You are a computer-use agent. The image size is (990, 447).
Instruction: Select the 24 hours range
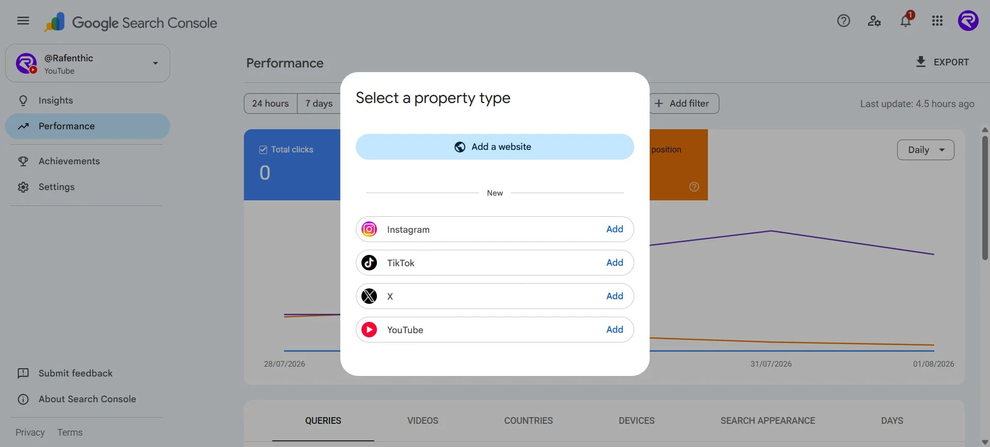coord(270,104)
